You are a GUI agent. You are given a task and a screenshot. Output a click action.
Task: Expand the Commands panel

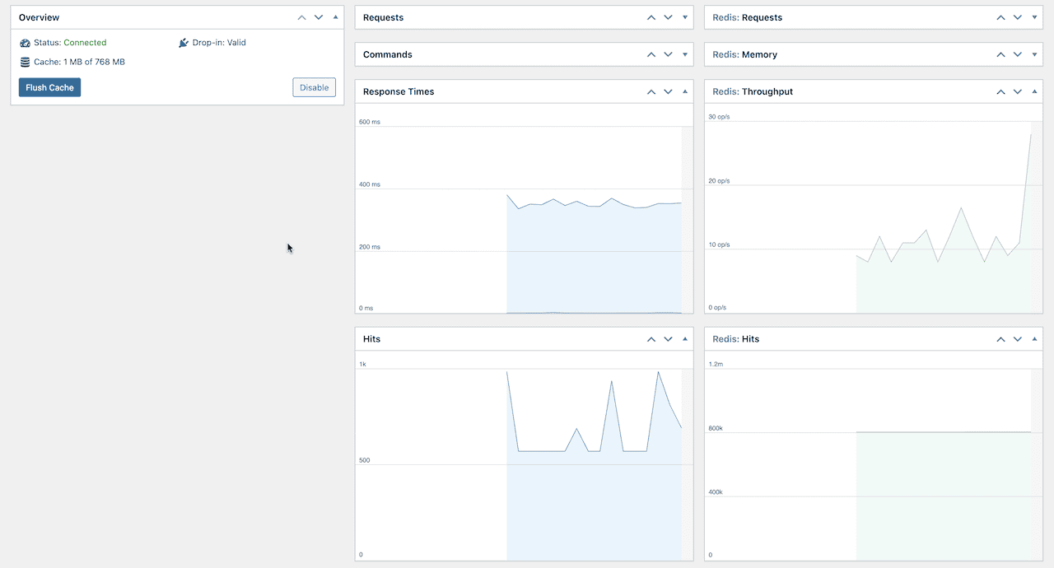(x=684, y=54)
